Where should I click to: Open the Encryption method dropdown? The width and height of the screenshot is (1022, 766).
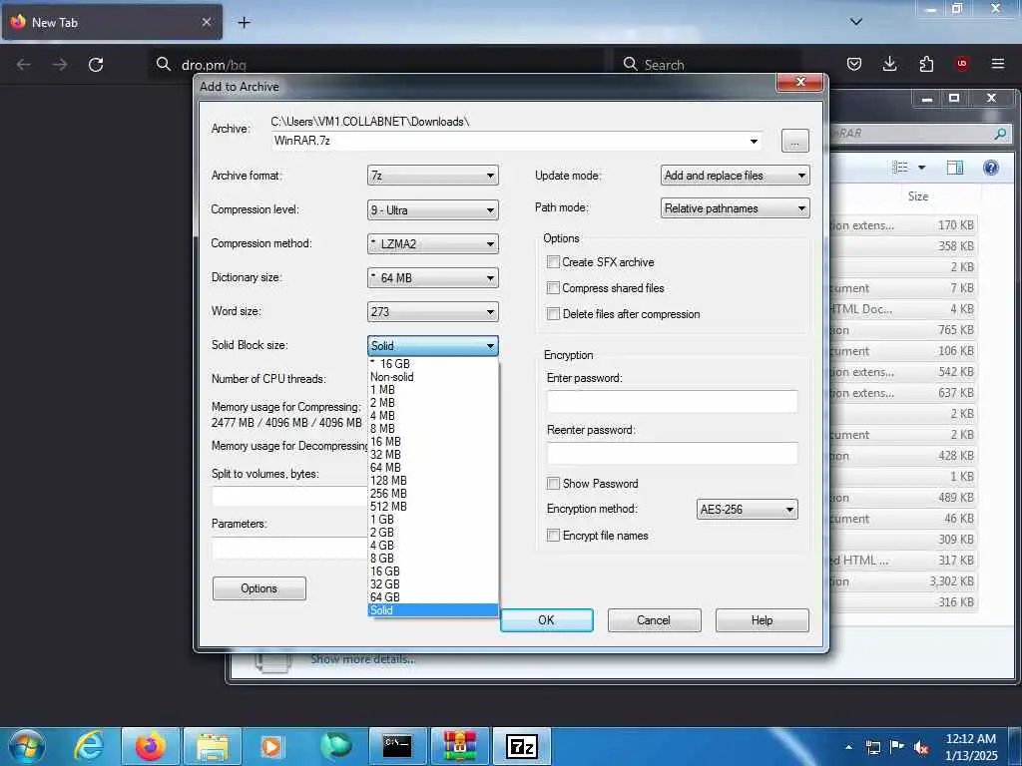tap(747, 510)
